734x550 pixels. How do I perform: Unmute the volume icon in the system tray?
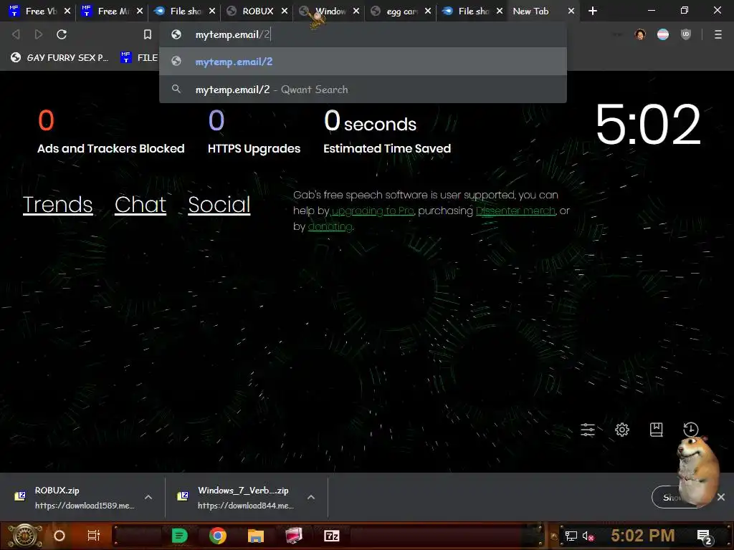588,536
